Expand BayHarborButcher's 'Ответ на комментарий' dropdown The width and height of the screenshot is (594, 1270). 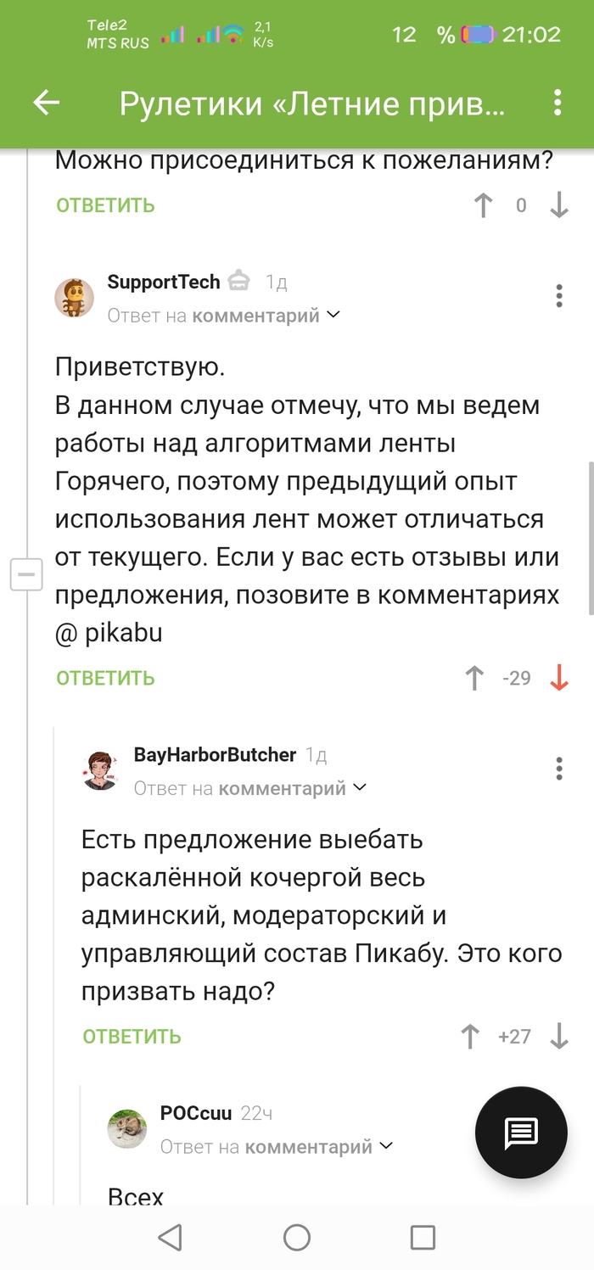(359, 788)
